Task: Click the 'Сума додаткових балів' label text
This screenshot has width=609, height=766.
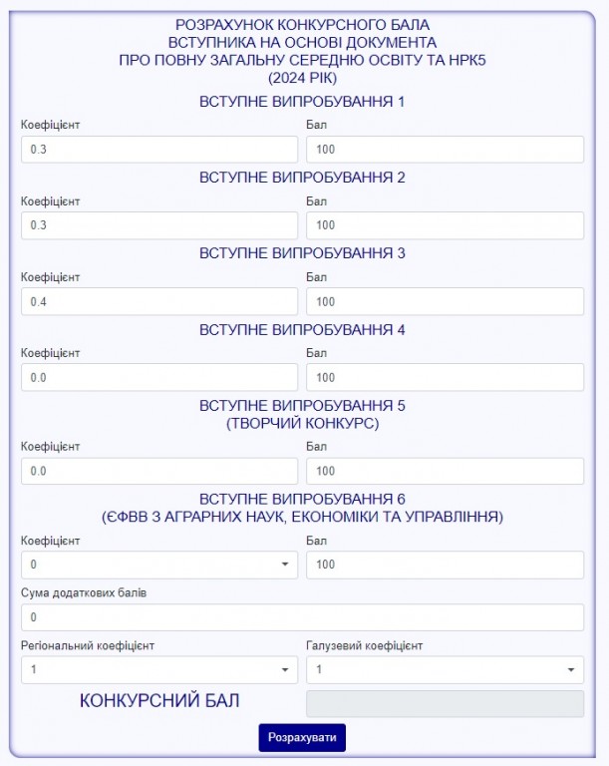Action: 84,593
